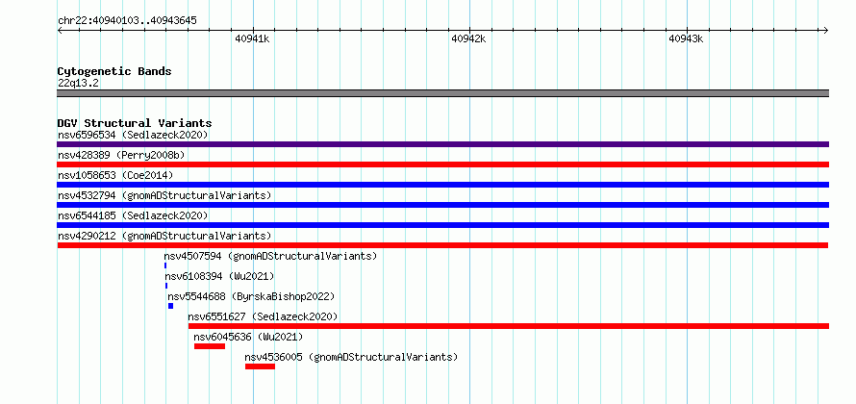Click the nsv6551627 (Sedlazeck2020) label
The image size is (856, 404).
(263, 316)
